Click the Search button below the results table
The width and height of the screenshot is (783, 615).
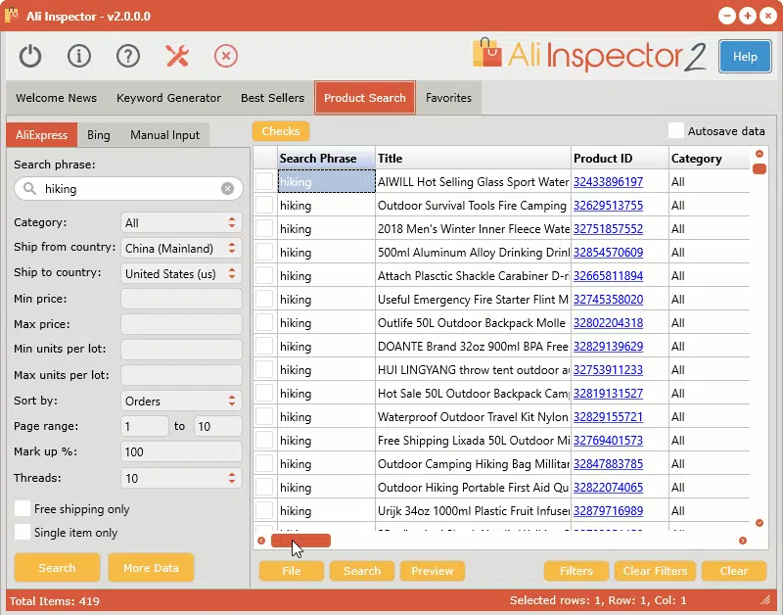[362, 571]
